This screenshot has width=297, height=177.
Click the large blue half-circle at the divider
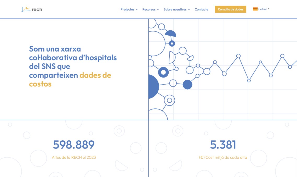pyautogui.click(x=153, y=86)
